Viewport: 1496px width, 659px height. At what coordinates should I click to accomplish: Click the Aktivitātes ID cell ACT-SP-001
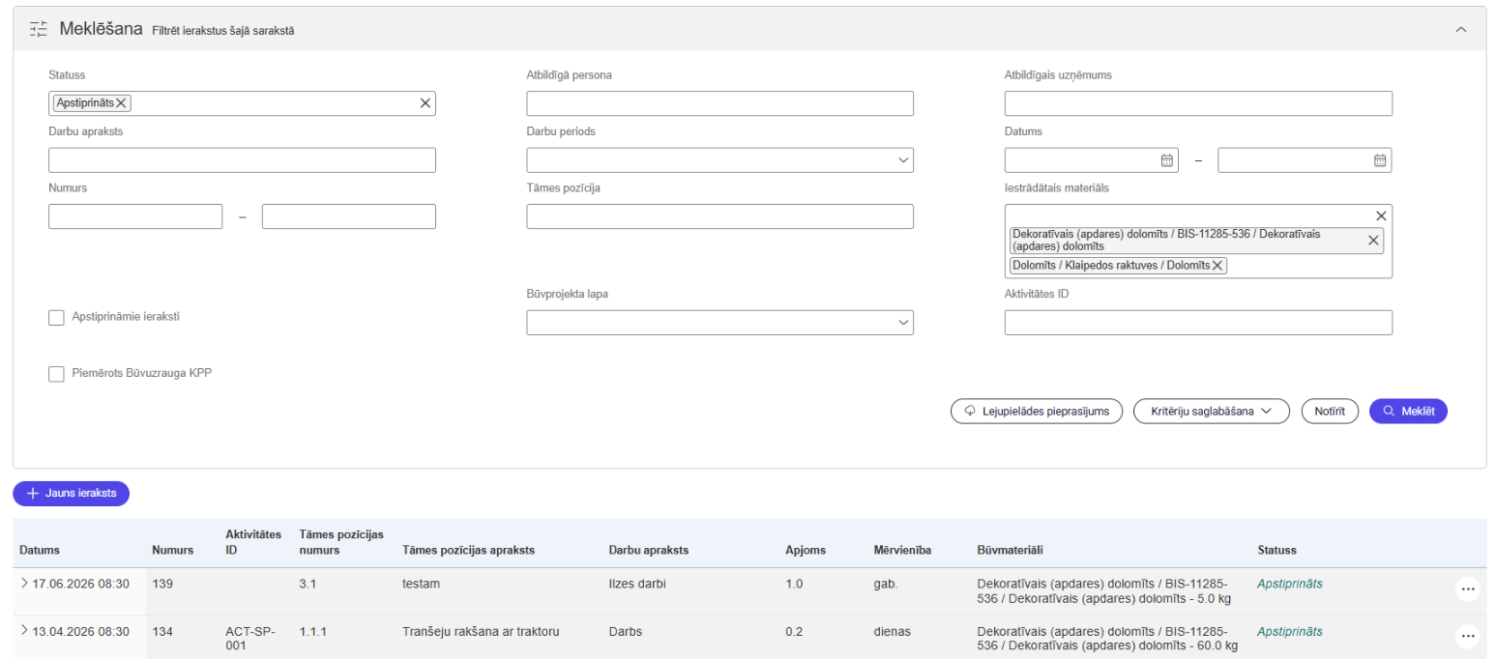(x=250, y=639)
